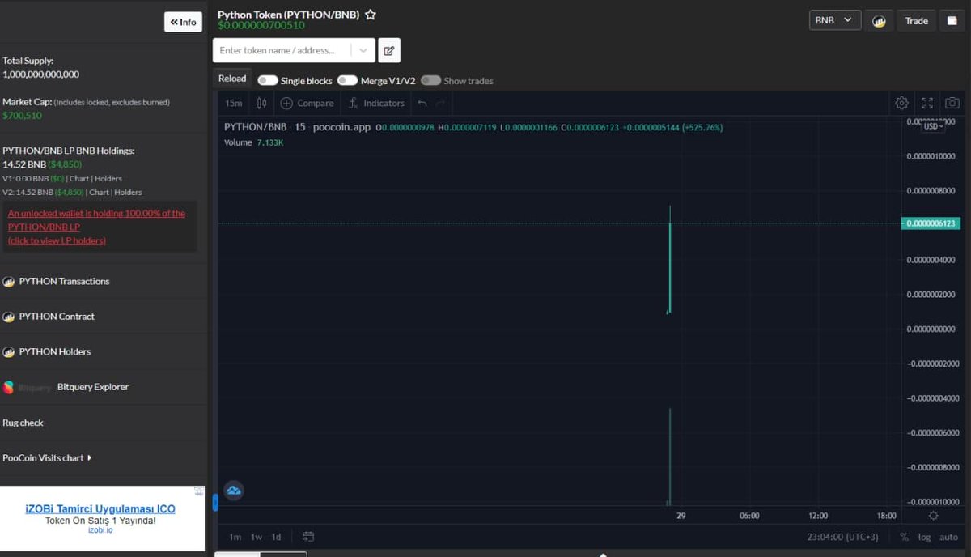Enter fullscreen chart mode
This screenshot has width=971, height=557.
[x=927, y=103]
